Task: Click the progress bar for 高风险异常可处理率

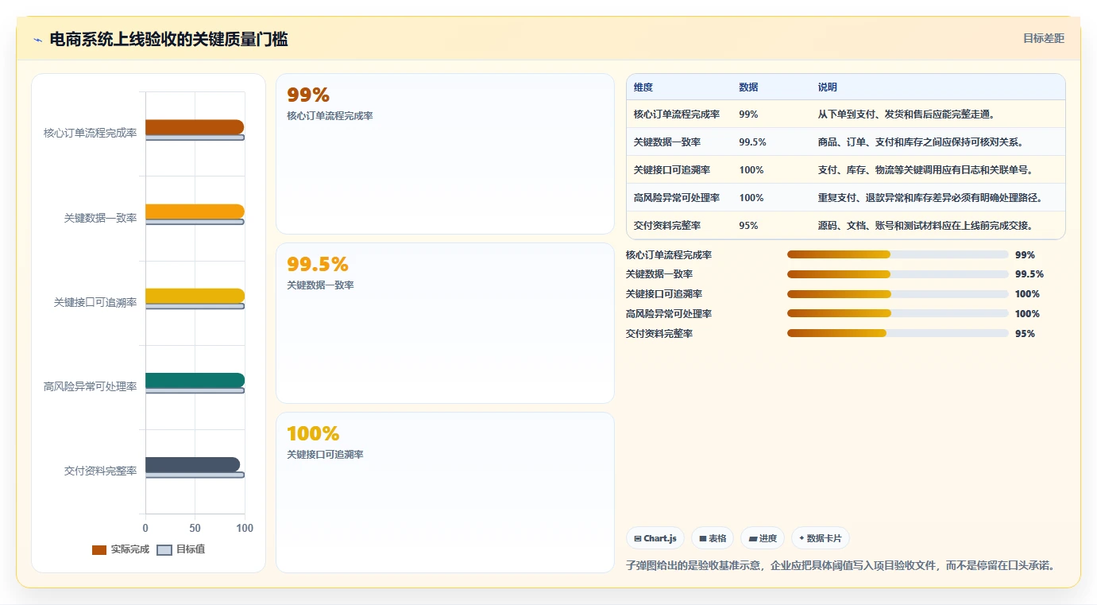Action: [x=898, y=313]
